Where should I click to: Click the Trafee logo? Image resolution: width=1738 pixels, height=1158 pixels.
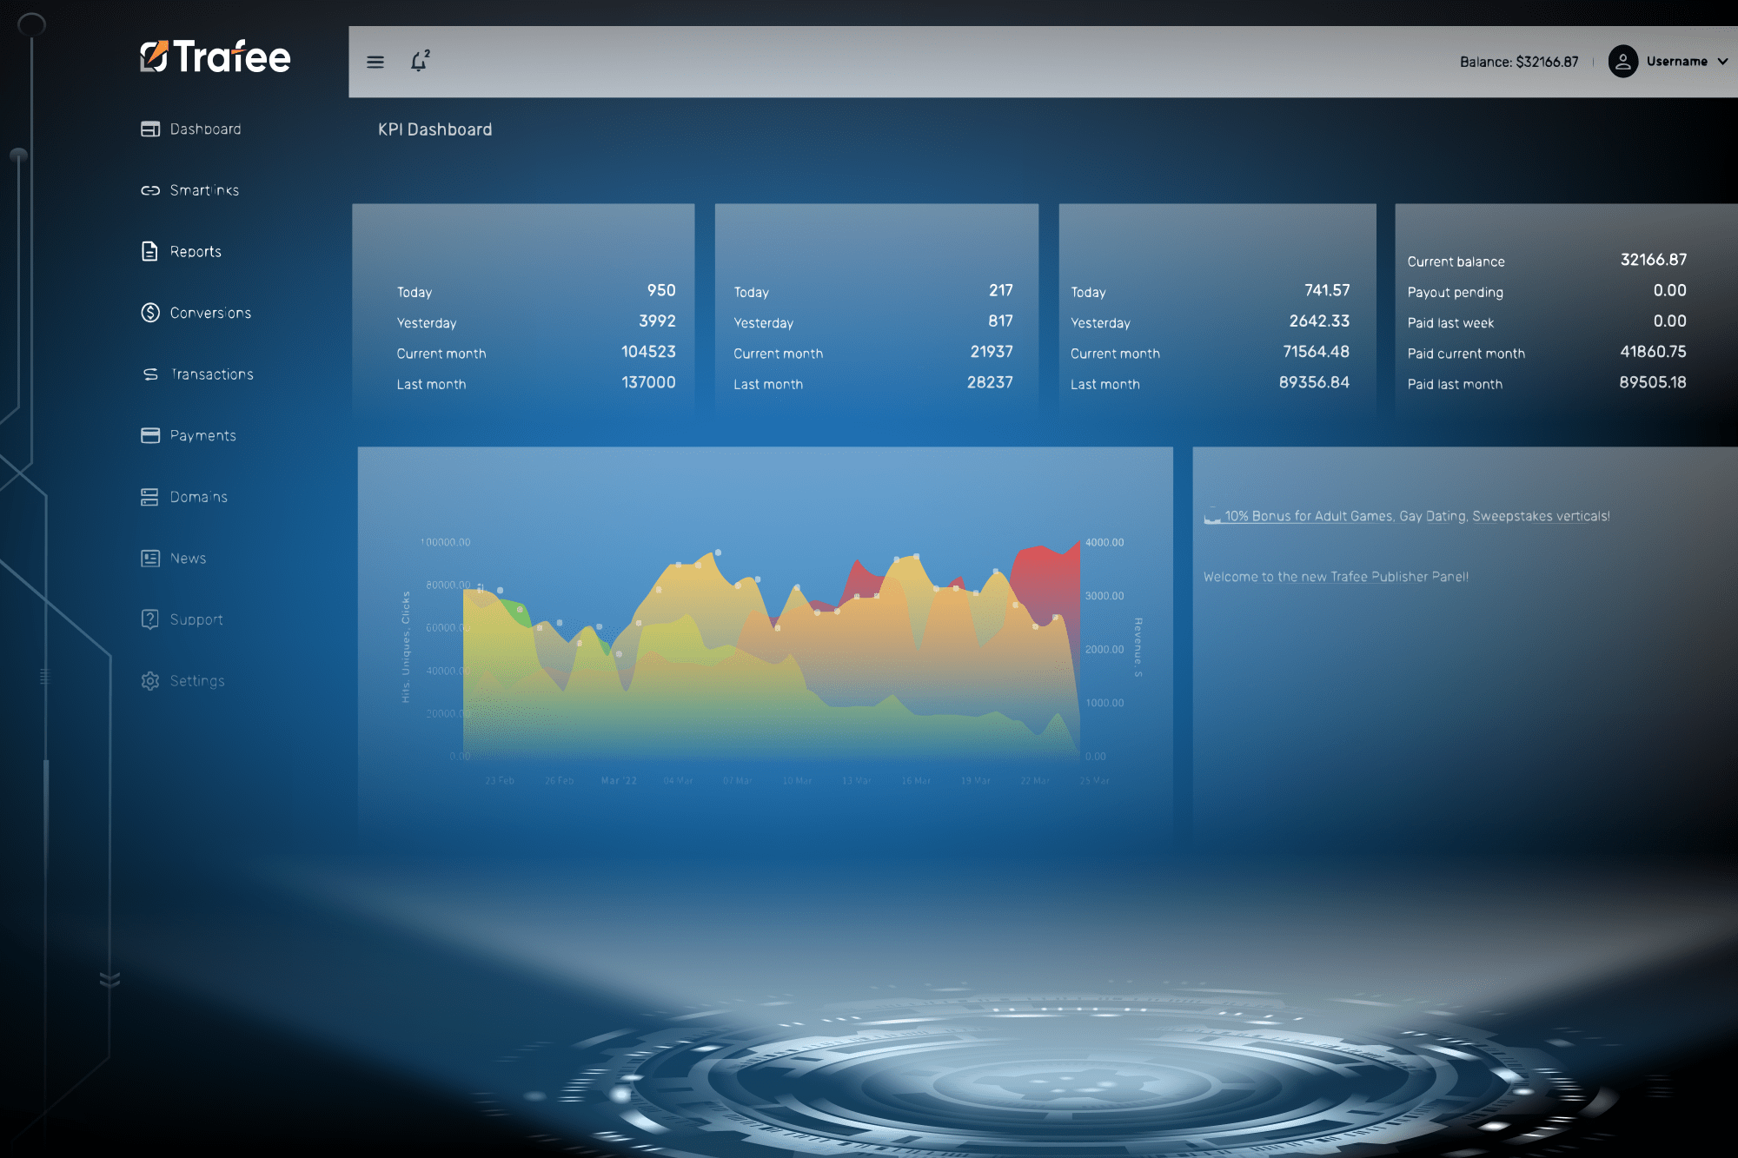[216, 56]
